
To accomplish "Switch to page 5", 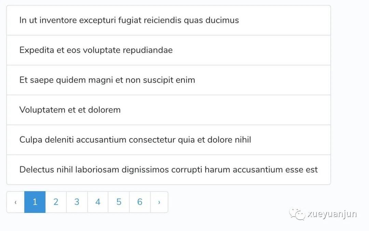I will coord(119,202).
